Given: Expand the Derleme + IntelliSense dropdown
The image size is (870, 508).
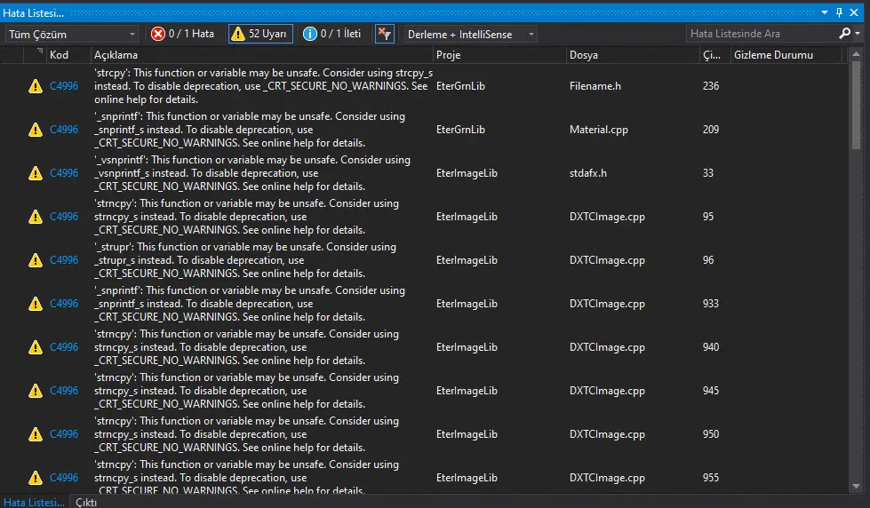Looking at the screenshot, I should click(471, 34).
